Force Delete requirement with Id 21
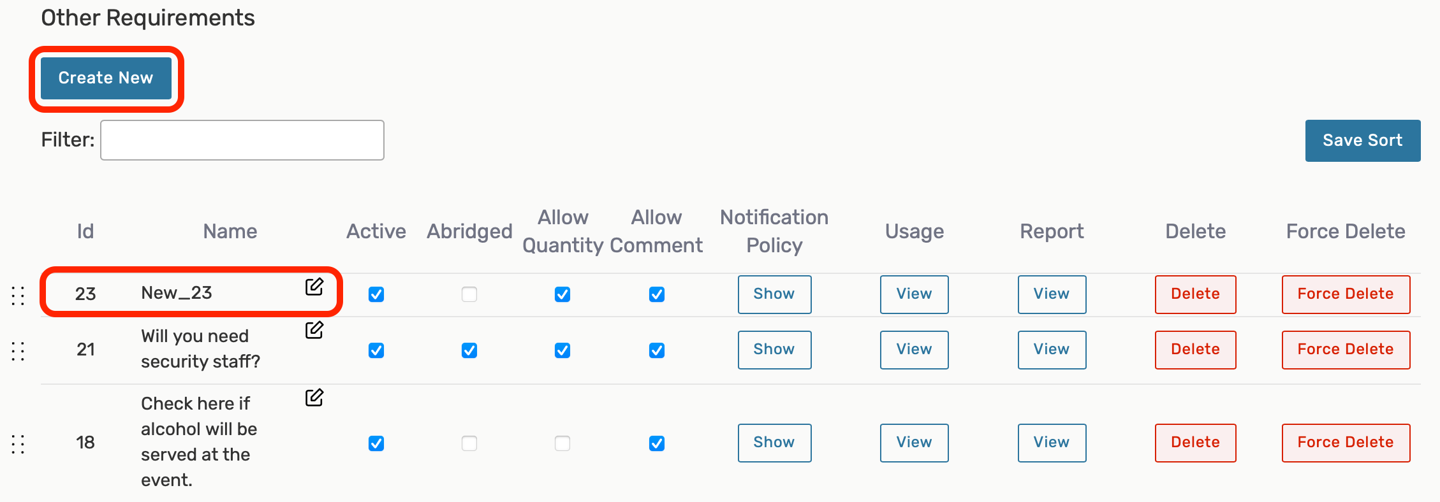This screenshot has width=1440, height=502. click(1346, 350)
